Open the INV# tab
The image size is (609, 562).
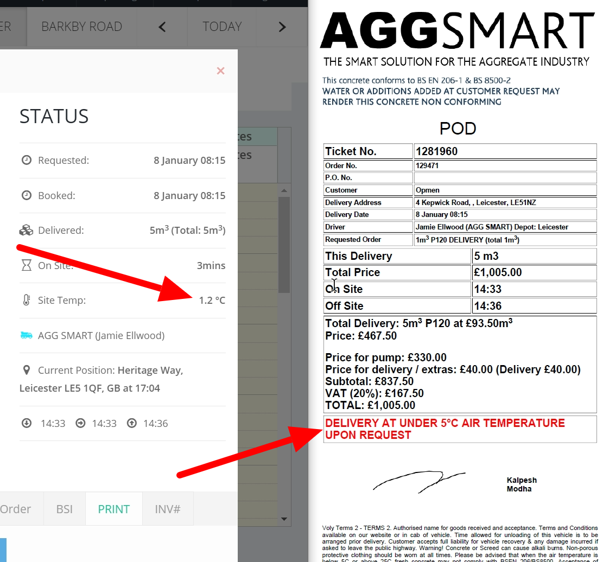[x=168, y=509]
